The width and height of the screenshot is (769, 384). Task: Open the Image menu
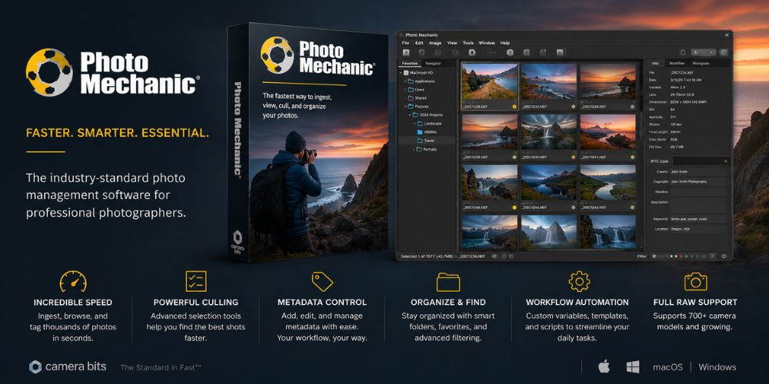435,43
